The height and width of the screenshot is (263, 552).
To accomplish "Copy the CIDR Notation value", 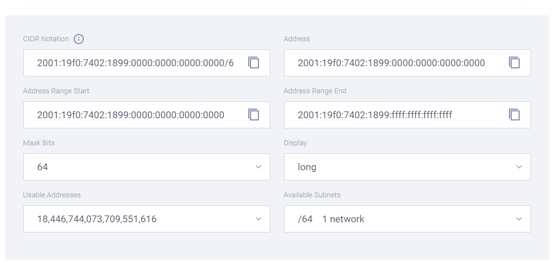I will (x=253, y=63).
